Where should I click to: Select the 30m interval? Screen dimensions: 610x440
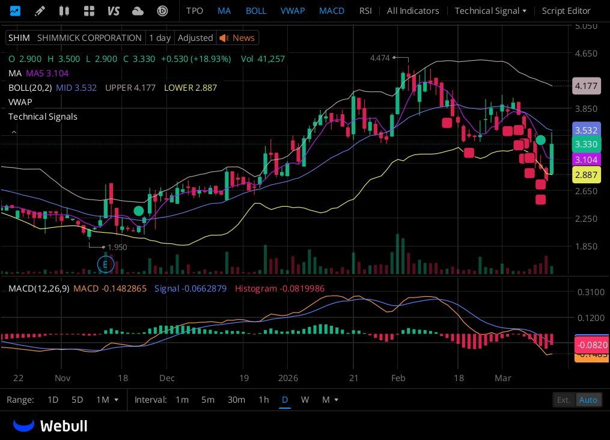pyautogui.click(x=236, y=400)
